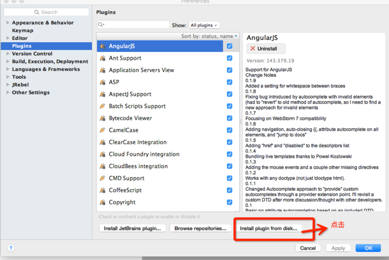Focus the Preferences search field
The width and height of the screenshot is (389, 260).
coord(46,12)
